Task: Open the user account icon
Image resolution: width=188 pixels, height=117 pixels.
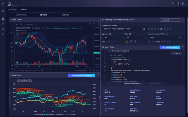Action: pos(183,3)
